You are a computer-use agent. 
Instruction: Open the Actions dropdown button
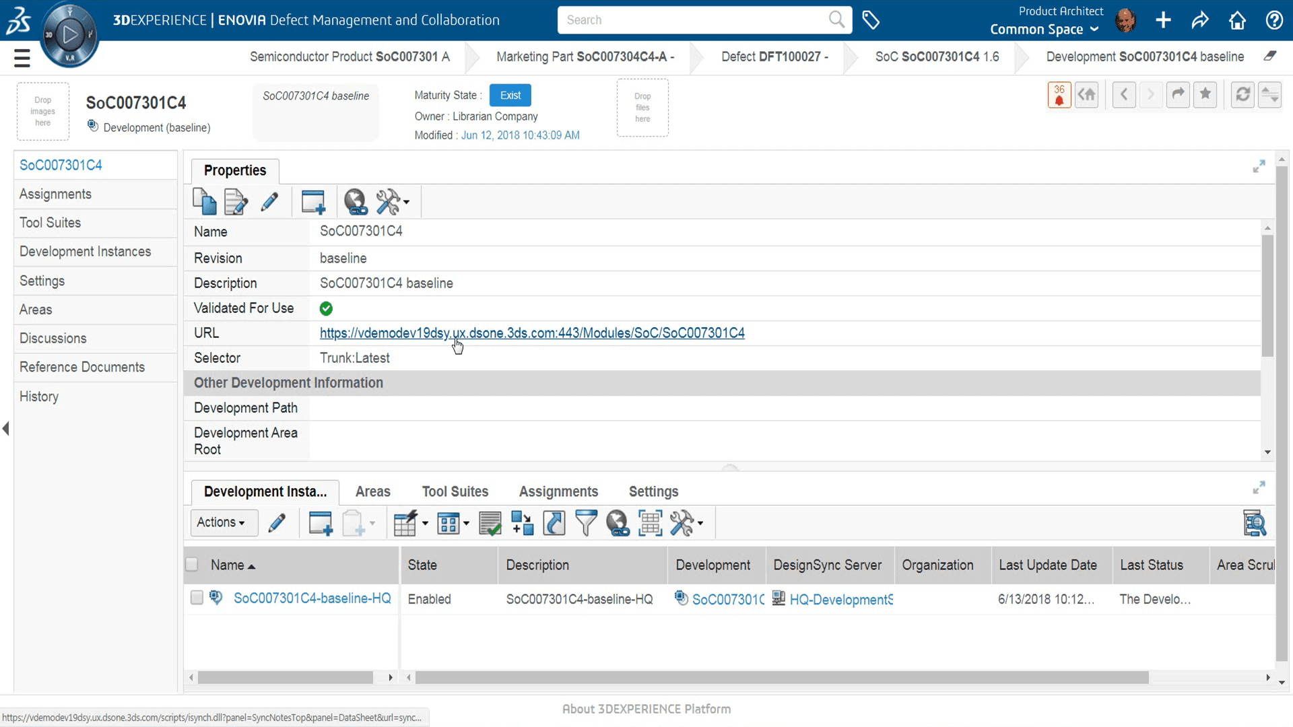tap(224, 522)
